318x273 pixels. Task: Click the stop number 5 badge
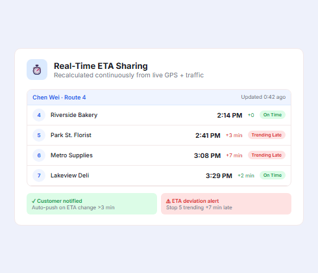[x=39, y=135]
